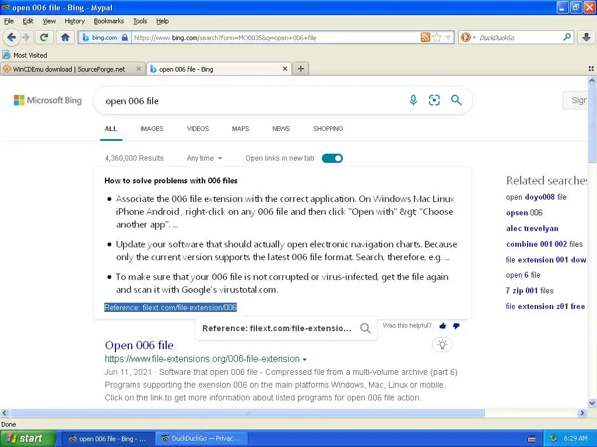Switch to the SHOPPING results tab
The width and height of the screenshot is (597, 447).
(328, 129)
